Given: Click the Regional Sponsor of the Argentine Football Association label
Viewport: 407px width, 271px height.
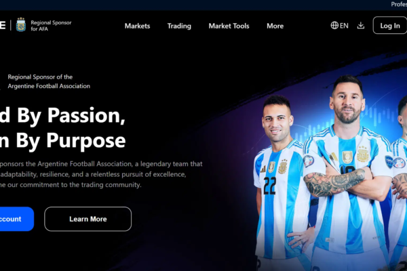Looking at the screenshot, I should tap(49, 81).
